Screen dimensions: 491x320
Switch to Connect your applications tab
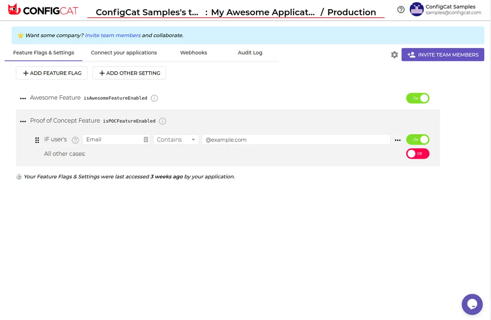[x=124, y=53]
